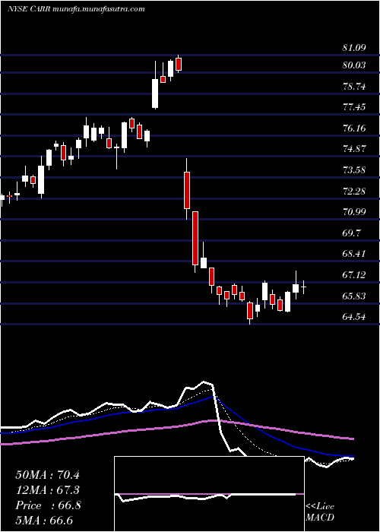This screenshot has height=532, width=380.
Task: Click the 50MA : 70.4 readout
Action: coord(47,475)
